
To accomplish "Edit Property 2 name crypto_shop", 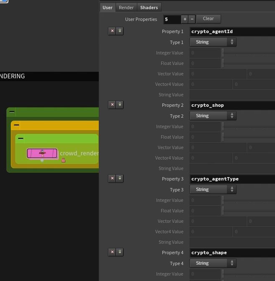I will point(232,105).
